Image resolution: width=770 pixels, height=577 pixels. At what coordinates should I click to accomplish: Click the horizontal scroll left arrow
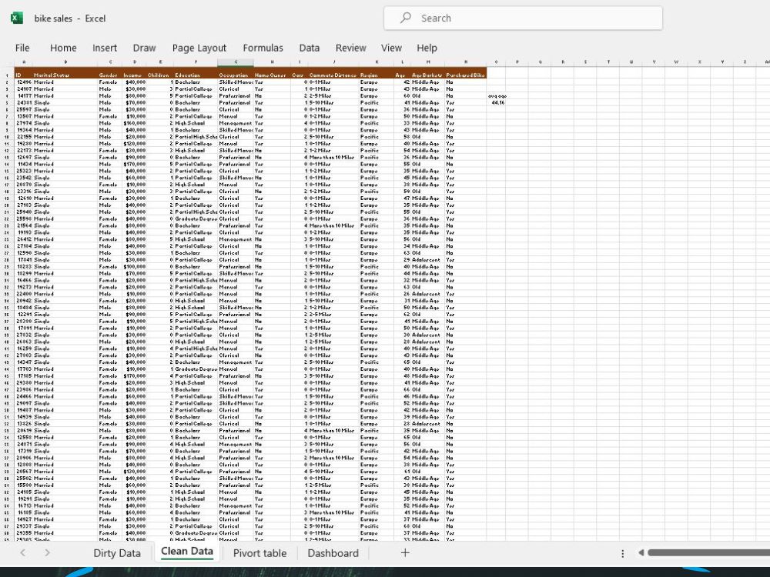click(641, 553)
